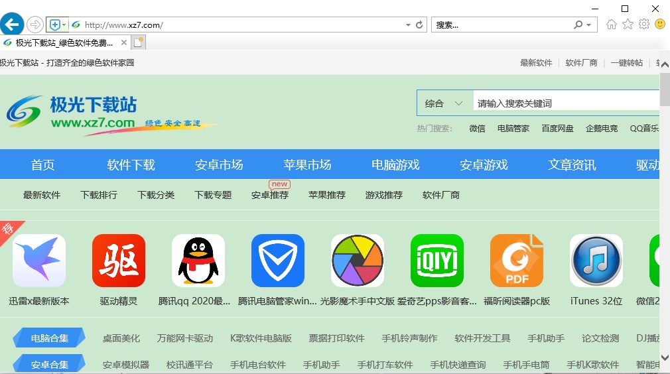This screenshot has width=670, height=374.
Task: Click the vertical scrollbar thumb
Action: coord(665,89)
